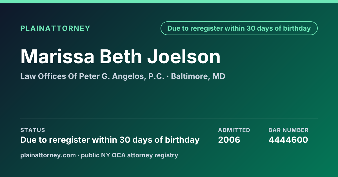The width and height of the screenshot is (338, 177).
Task: Click the dot separator after plainattorney.com
Action: (78, 155)
